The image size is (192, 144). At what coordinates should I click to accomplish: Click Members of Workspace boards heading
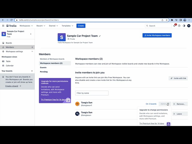pyautogui.click(x=52, y=59)
